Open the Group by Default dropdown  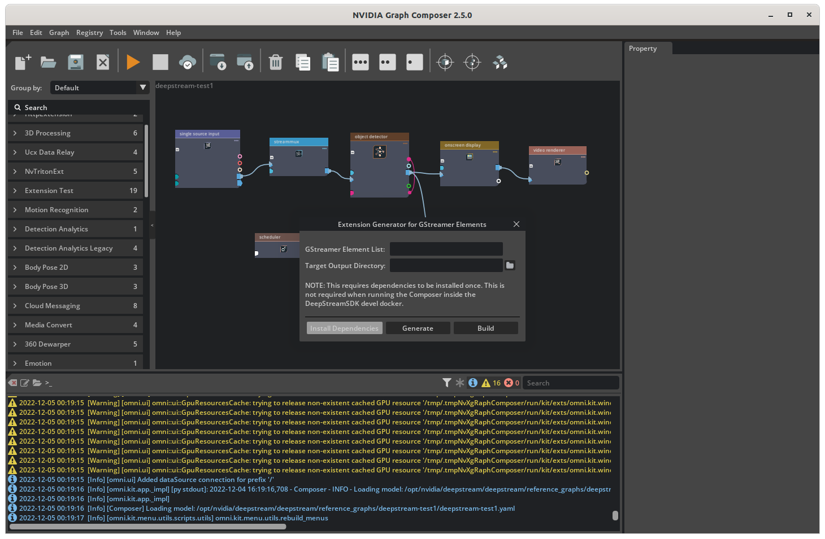[x=100, y=87]
